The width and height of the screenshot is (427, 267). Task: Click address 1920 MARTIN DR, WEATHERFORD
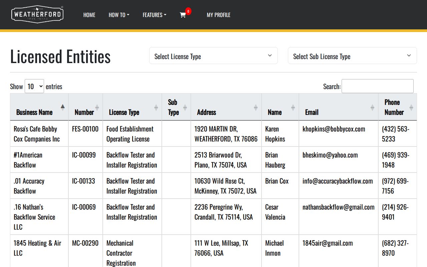pyautogui.click(x=226, y=134)
